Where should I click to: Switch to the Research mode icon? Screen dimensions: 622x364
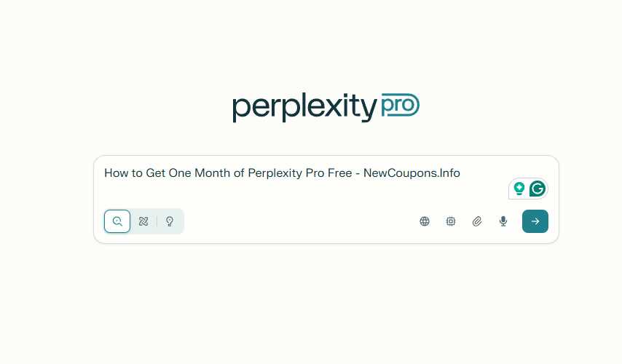(143, 221)
